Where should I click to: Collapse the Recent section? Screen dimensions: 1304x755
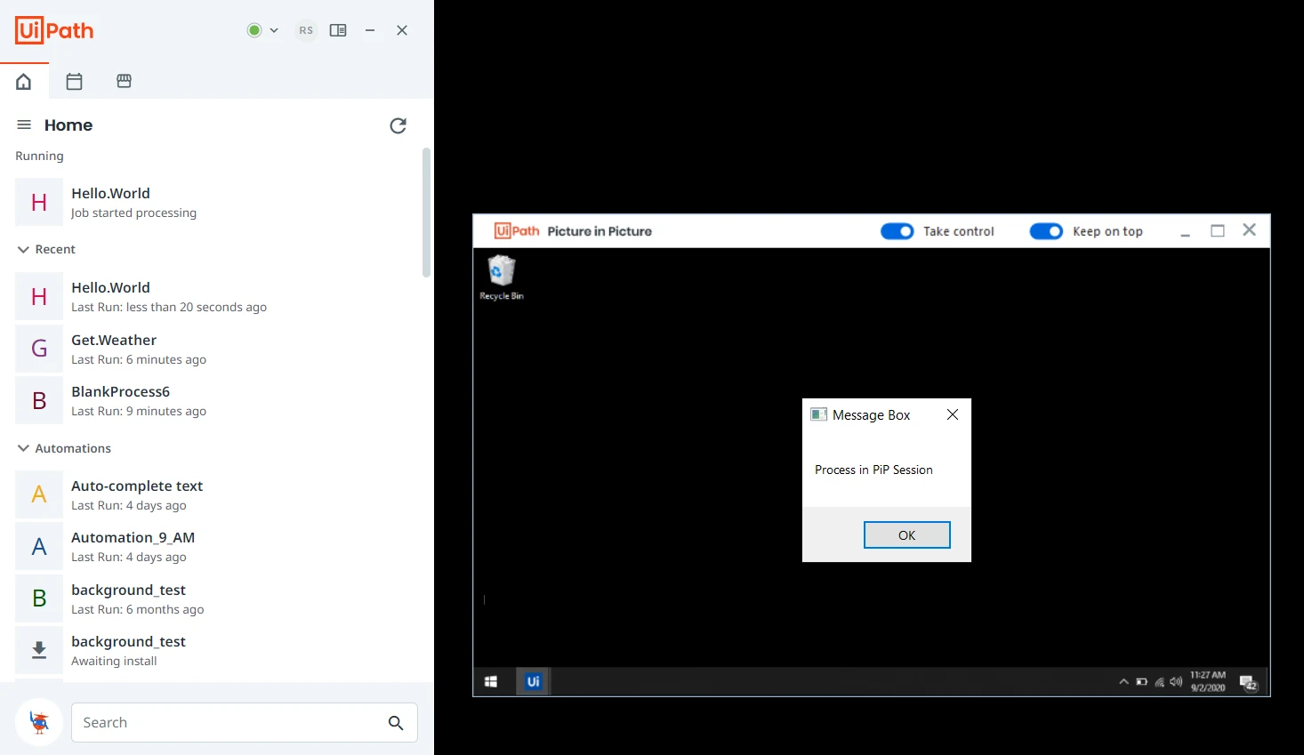(x=24, y=250)
